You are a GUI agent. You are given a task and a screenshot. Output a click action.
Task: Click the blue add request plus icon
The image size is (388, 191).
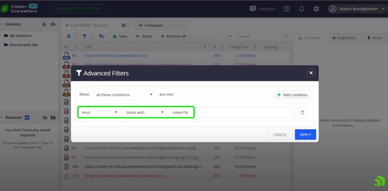click(27, 117)
